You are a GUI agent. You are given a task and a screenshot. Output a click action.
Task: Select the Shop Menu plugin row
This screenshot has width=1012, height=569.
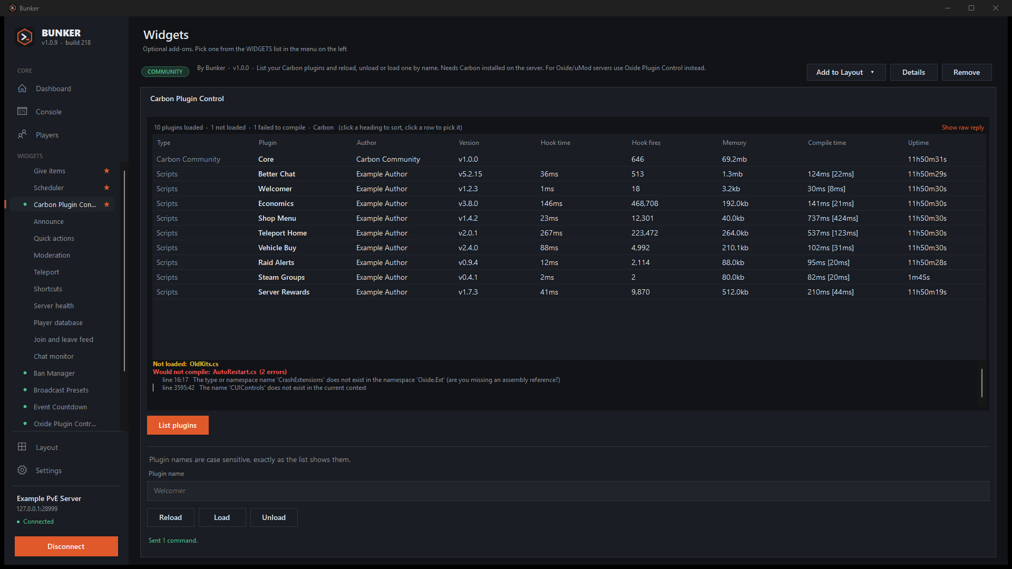tap(569, 218)
